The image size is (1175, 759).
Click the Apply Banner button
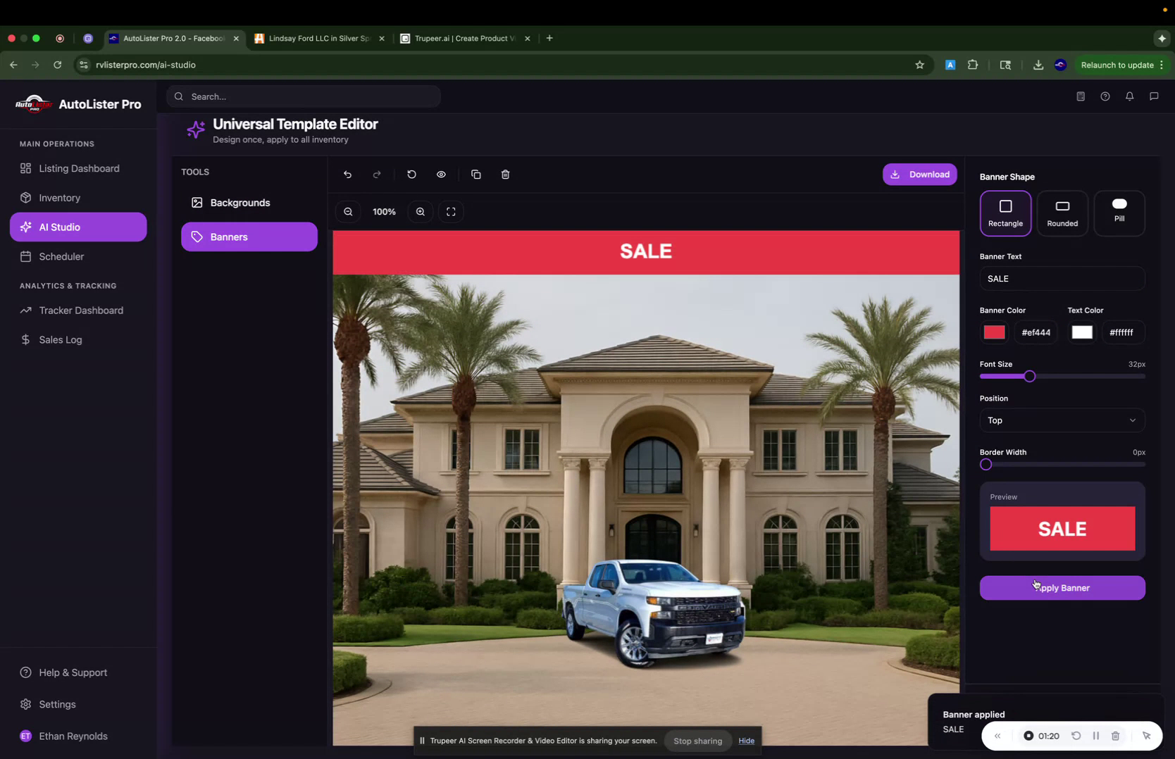(x=1062, y=588)
